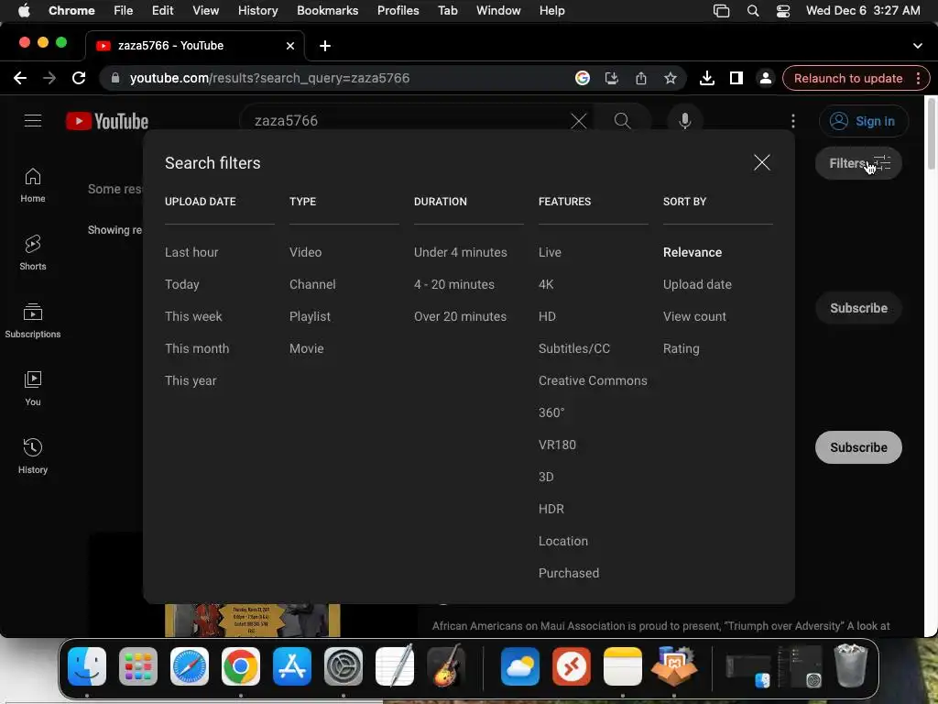Click the share icon in address bar
Viewport: 938px width, 704px height.
tap(640, 79)
